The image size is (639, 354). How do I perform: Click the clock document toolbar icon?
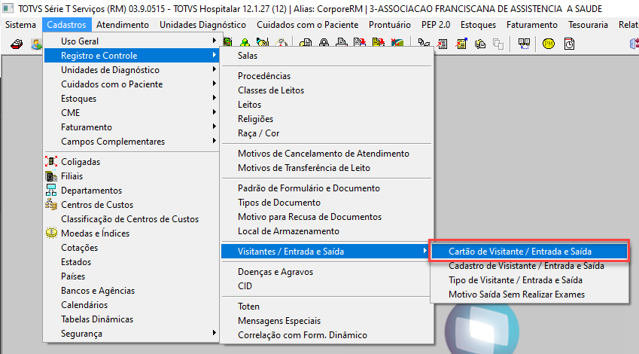click(569, 44)
